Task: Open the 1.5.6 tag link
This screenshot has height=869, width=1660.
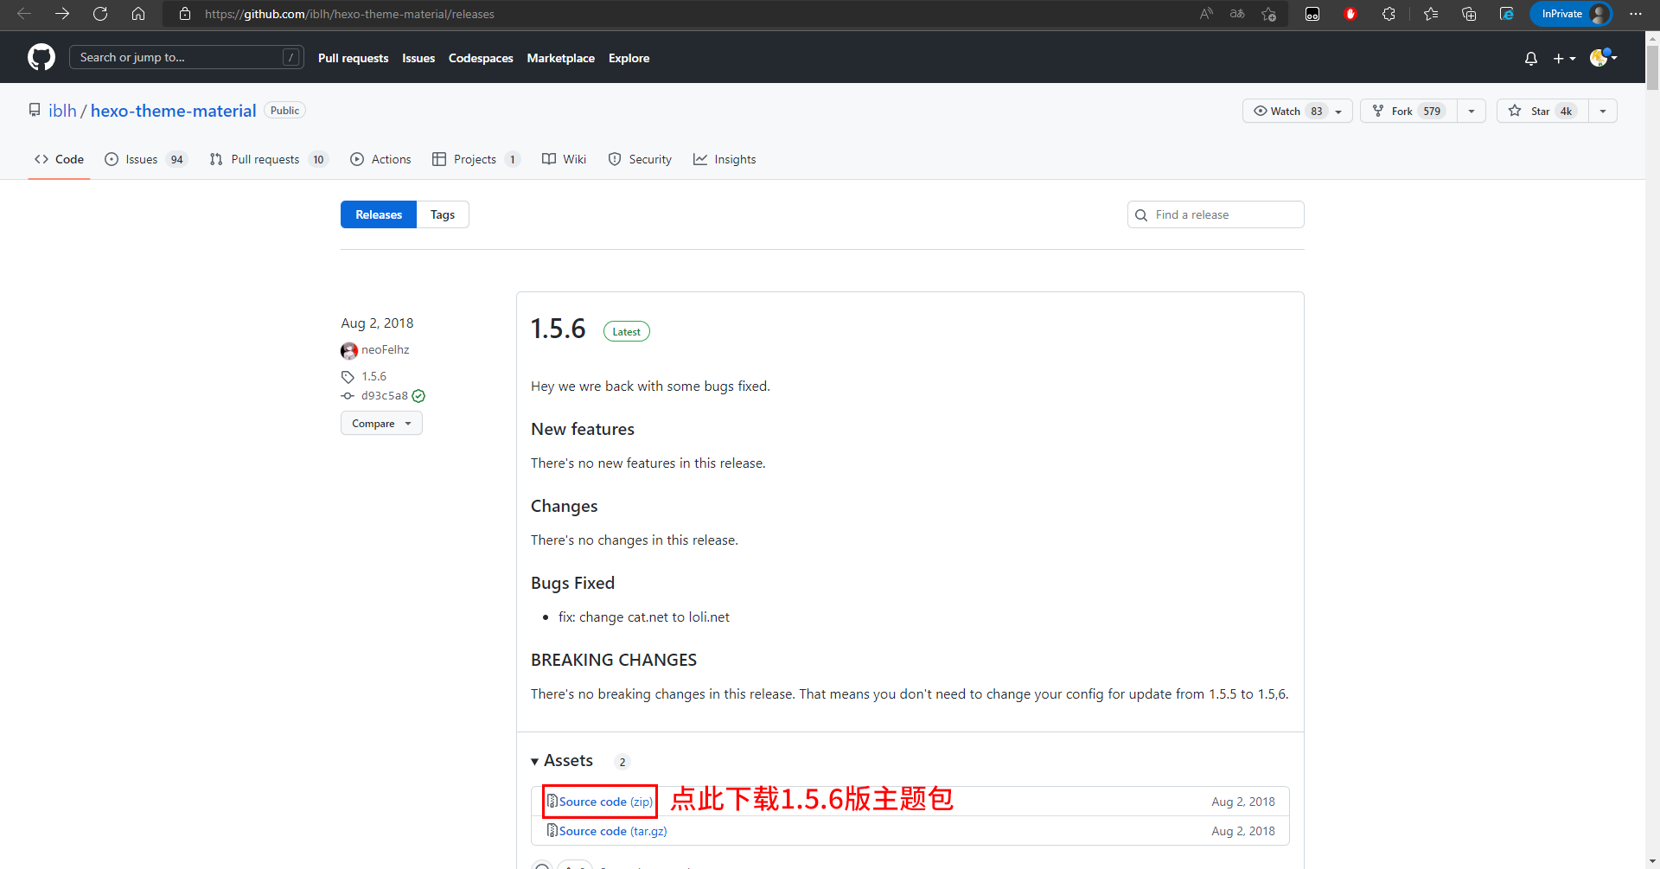Action: pyautogui.click(x=373, y=376)
